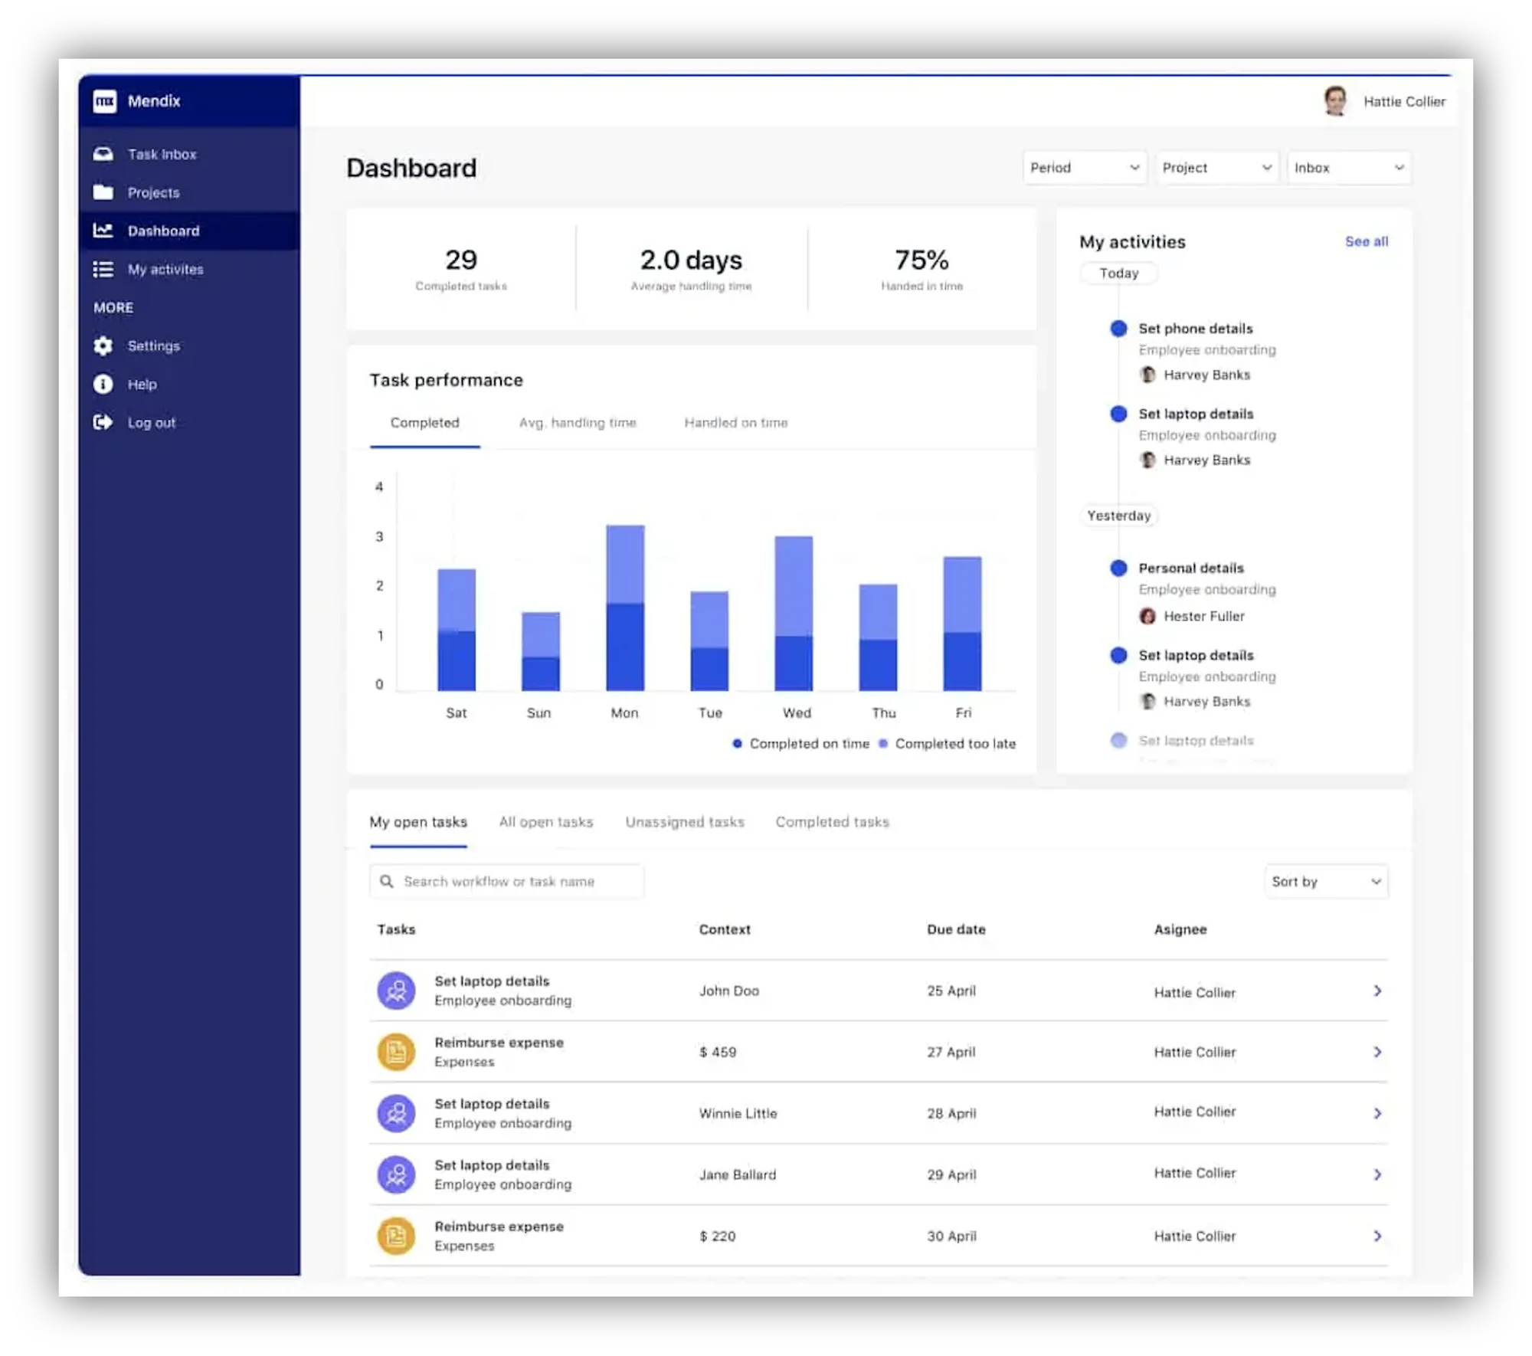
Task: Click the Dashboard chart icon in sidebar
Action: coord(103,231)
